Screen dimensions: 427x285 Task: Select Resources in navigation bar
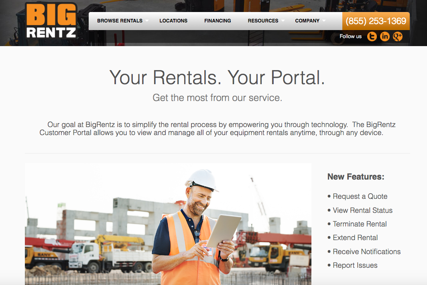pyautogui.click(x=263, y=21)
